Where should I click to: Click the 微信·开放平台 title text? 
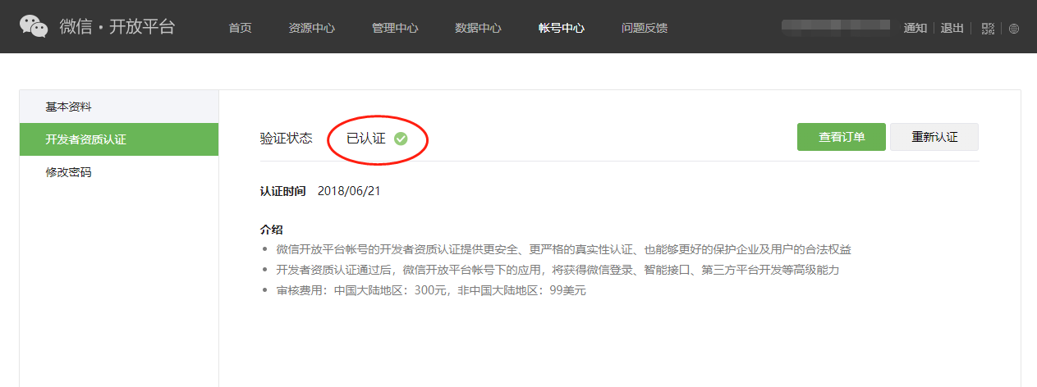pyautogui.click(x=117, y=26)
